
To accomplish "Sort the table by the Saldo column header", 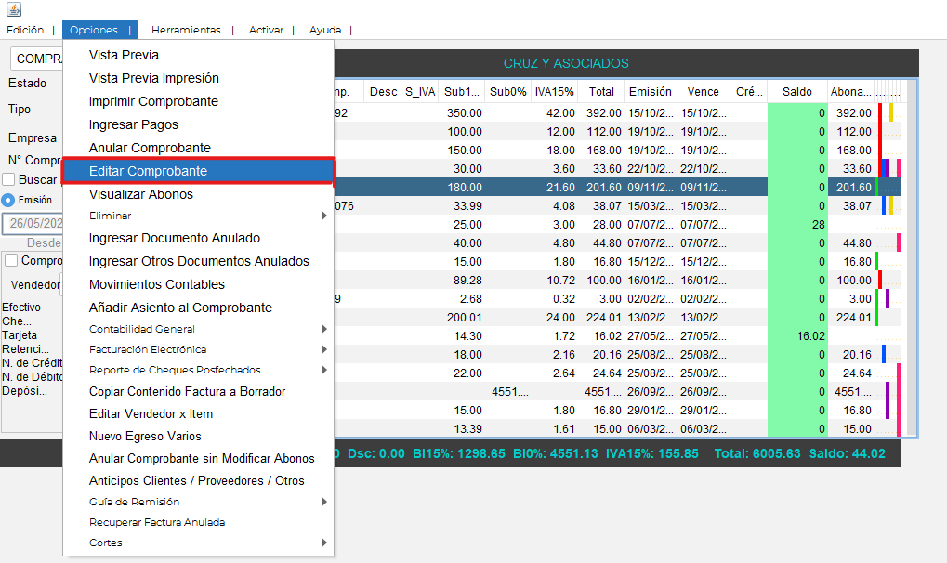I will coord(796,92).
